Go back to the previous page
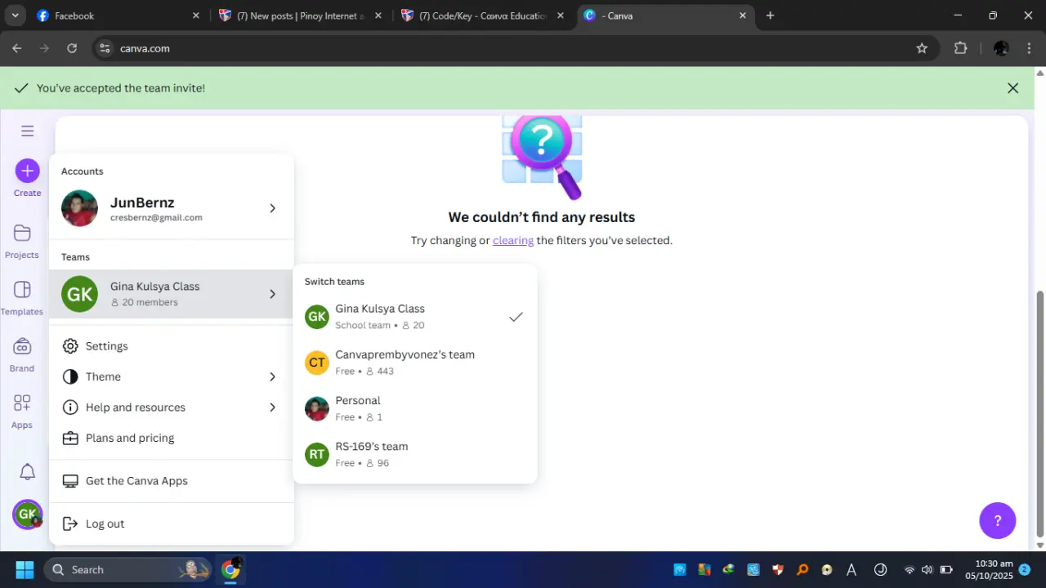The image size is (1046, 588). [x=17, y=48]
